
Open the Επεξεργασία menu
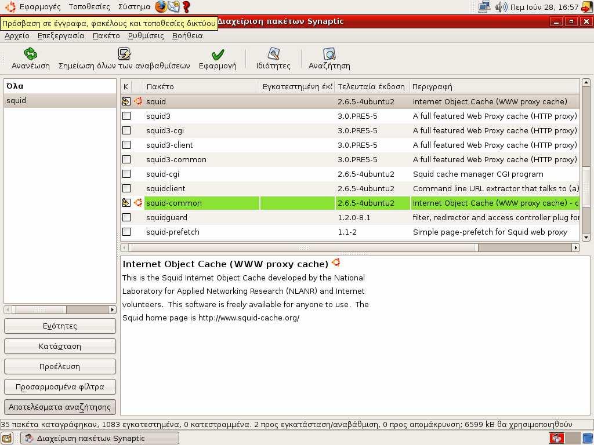[x=60, y=35]
